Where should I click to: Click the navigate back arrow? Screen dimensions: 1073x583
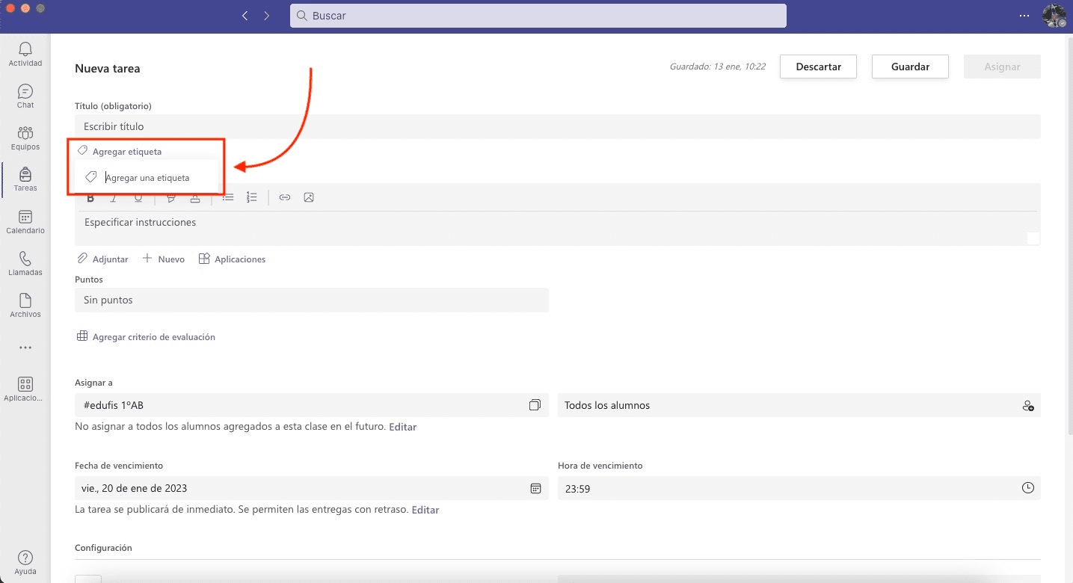(245, 16)
